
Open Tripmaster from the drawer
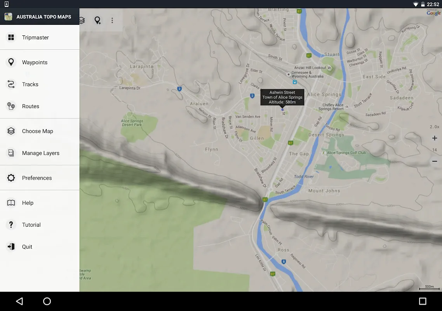click(x=40, y=37)
